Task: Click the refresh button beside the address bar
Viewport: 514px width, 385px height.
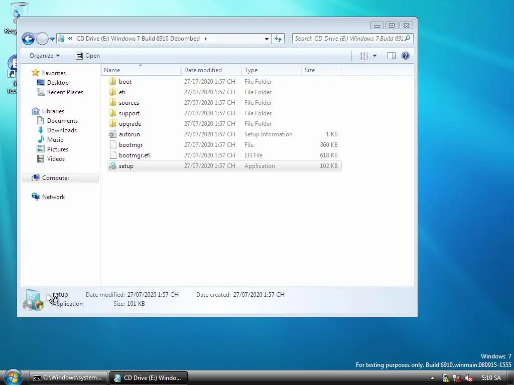Action: pyautogui.click(x=278, y=39)
